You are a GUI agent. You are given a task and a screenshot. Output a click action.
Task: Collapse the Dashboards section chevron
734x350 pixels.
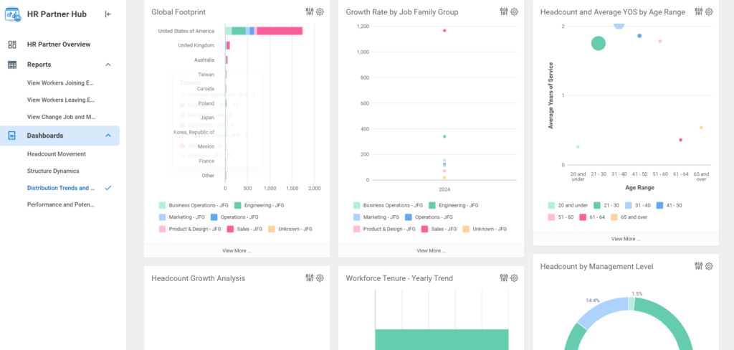tap(108, 136)
